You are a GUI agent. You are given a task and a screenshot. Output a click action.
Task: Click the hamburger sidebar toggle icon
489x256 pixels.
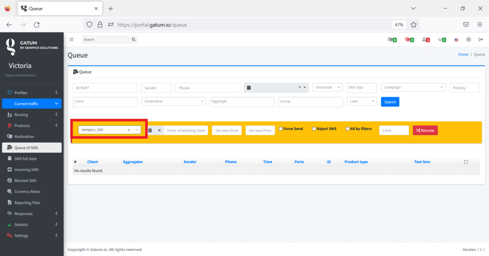pos(72,40)
